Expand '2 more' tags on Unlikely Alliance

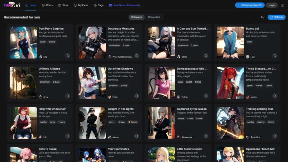click(56, 82)
